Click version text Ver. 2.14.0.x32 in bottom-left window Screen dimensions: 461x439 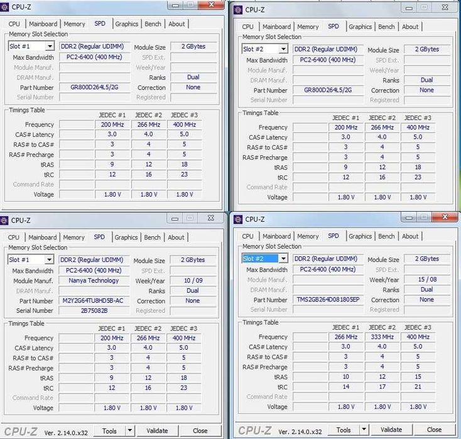coord(66,433)
